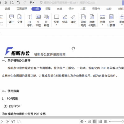This screenshot has width=124, height=124.
Task: Switch to facing two-page view
Action: [x=100, y=121]
